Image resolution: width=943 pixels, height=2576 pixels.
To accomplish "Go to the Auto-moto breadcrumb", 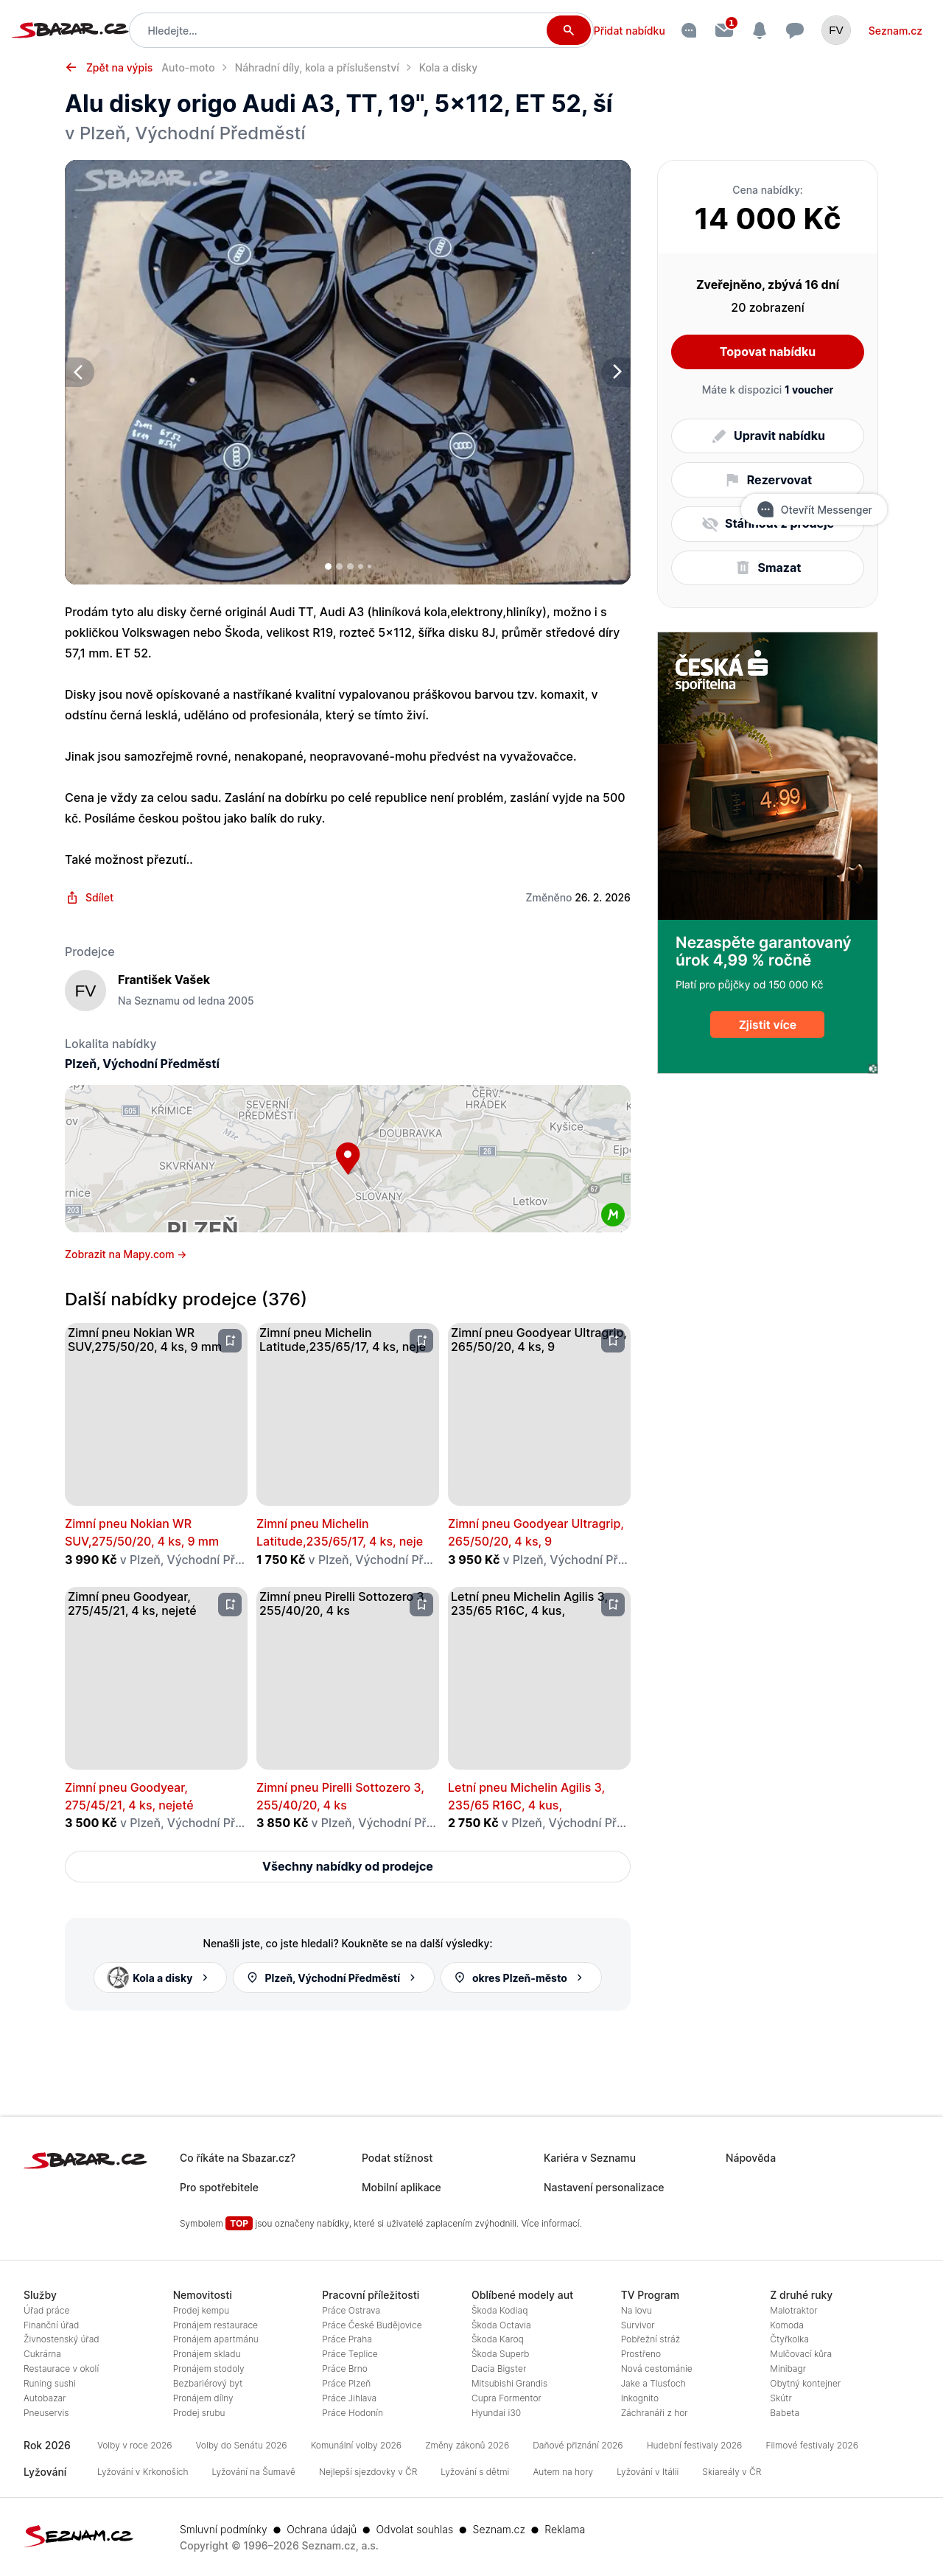I will pos(188,68).
